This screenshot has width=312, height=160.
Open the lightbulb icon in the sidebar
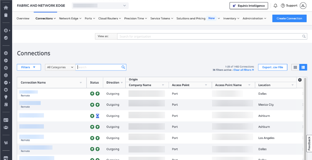point(6,97)
